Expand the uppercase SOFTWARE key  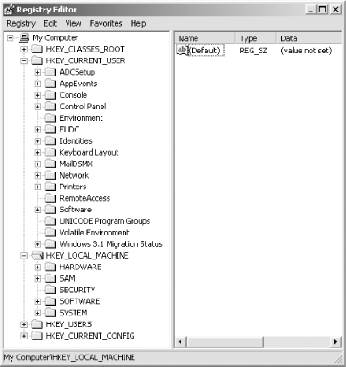37,301
